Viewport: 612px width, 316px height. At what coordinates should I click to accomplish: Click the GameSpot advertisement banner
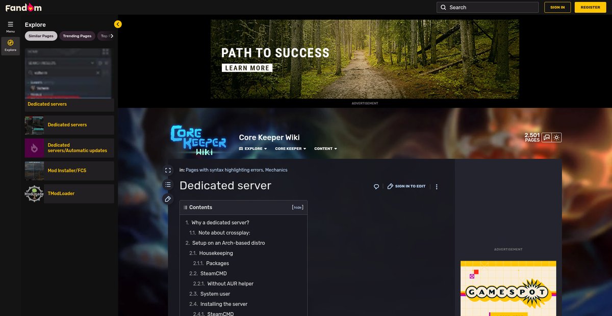pos(508,288)
